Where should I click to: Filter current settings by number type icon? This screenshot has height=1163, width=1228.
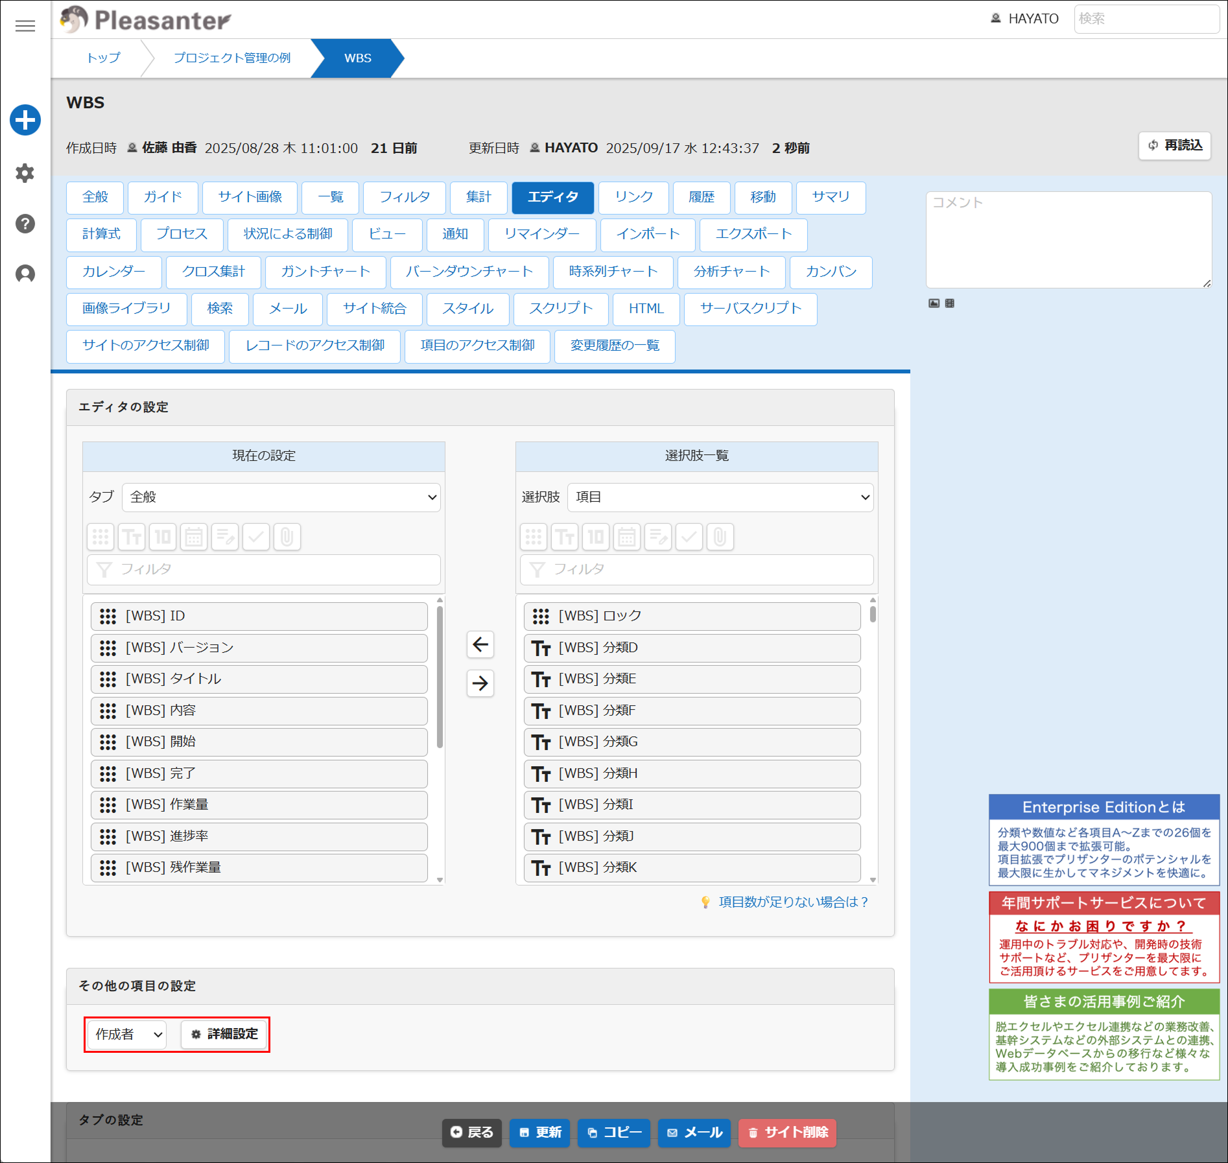(x=163, y=537)
